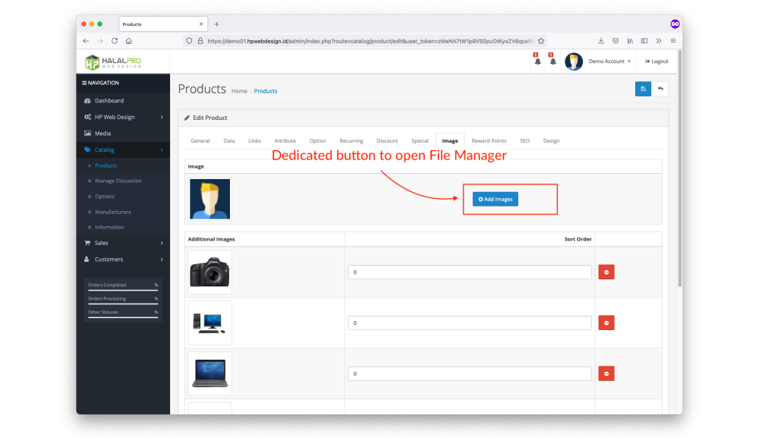Click the Add Images button
Image resolution: width=759 pixels, height=444 pixels.
496,199
